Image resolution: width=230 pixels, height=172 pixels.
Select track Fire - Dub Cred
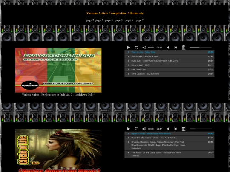[169, 70]
